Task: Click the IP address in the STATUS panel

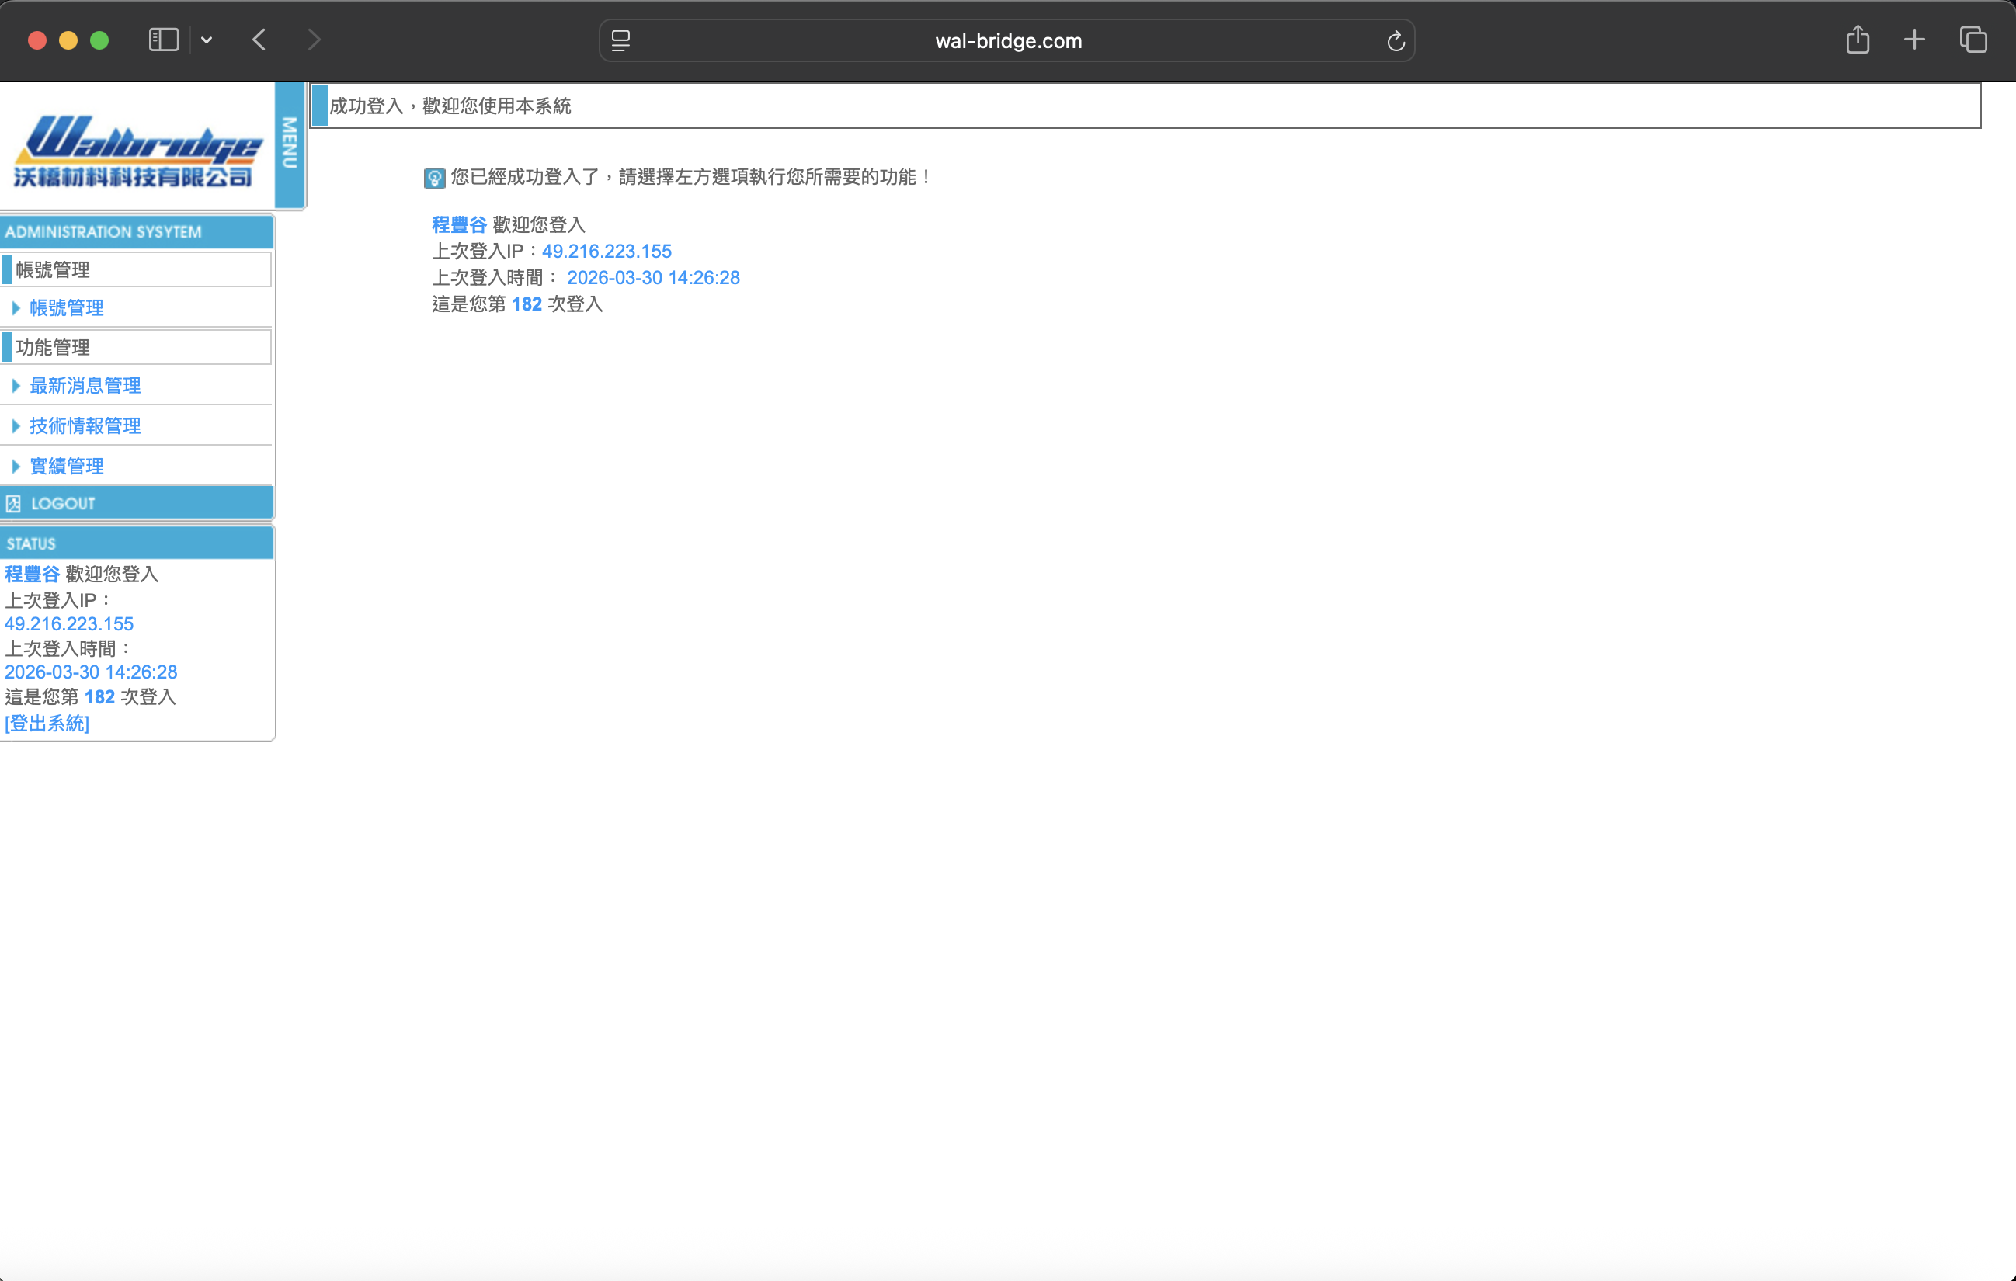Action: 68,624
